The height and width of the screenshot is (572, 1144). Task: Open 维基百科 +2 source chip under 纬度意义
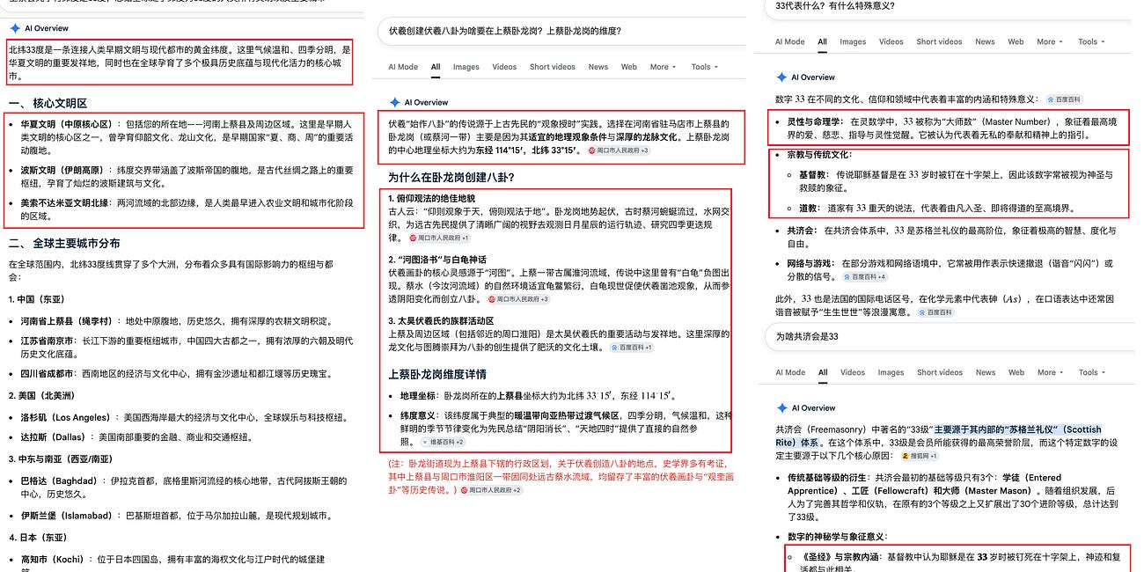(x=443, y=442)
